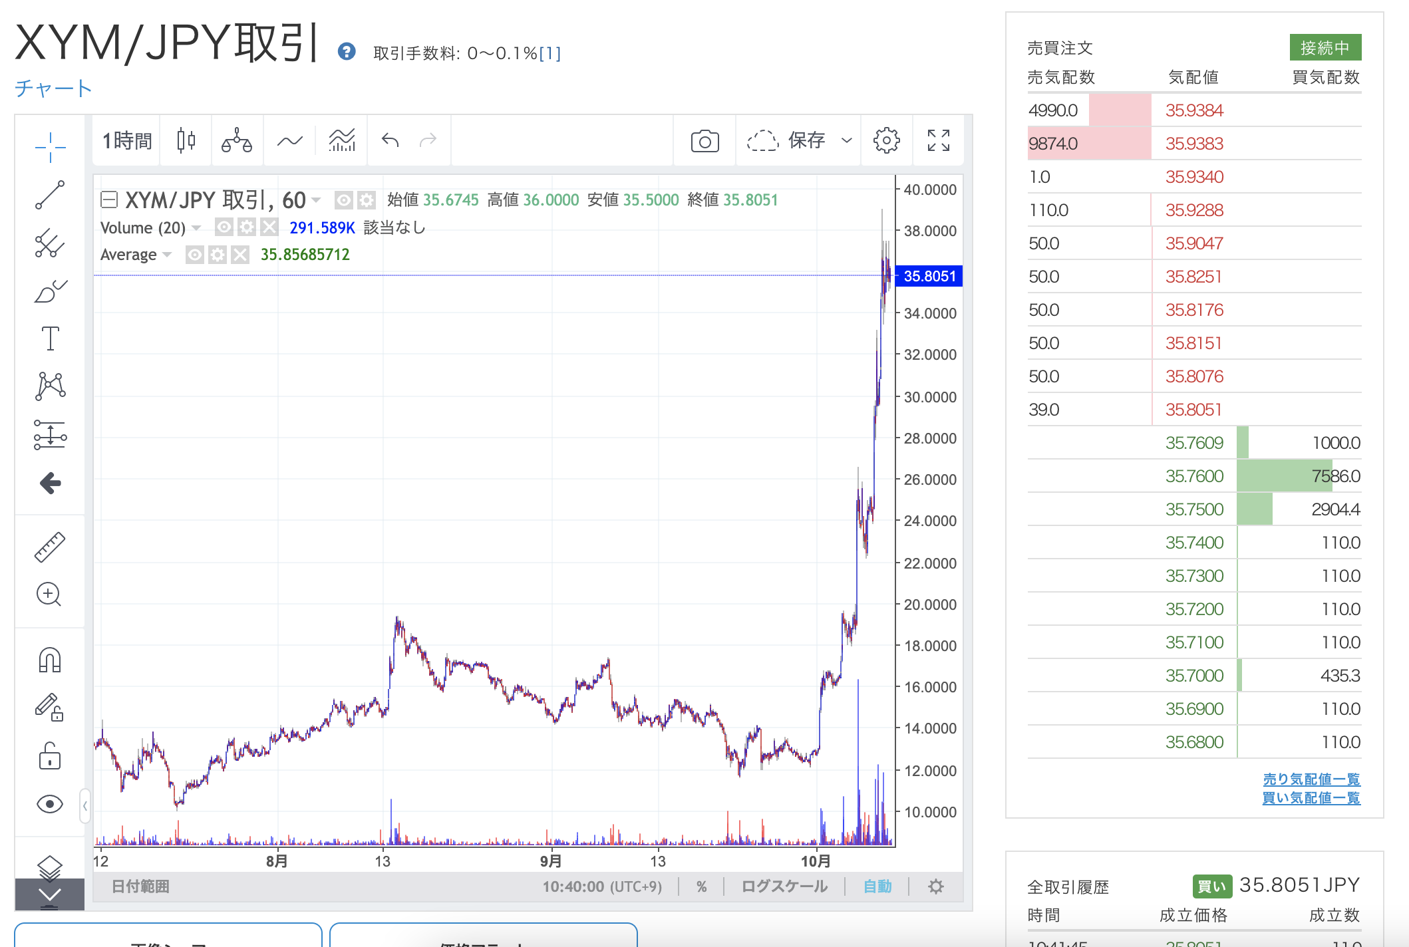
Task: Open the Average indicator dropdown
Action: pos(166,254)
